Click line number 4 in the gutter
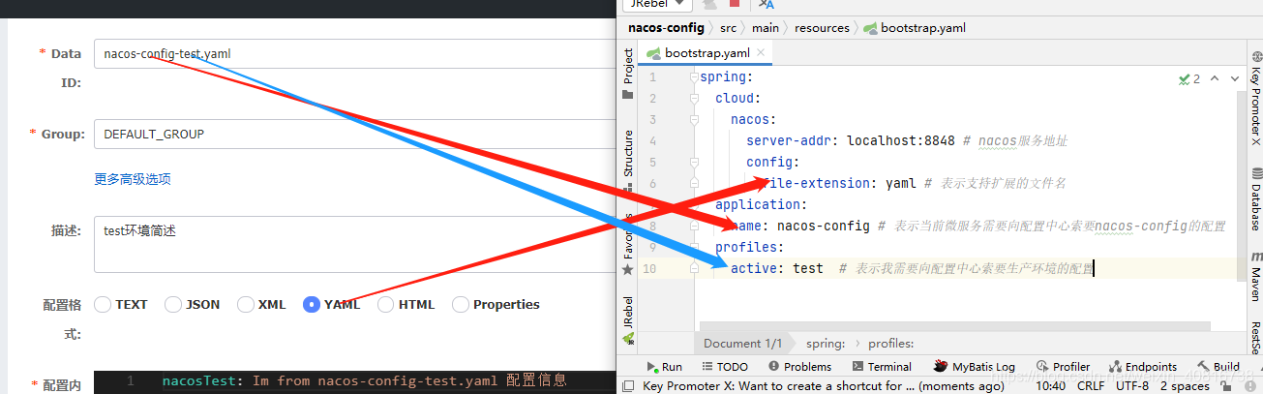The height and width of the screenshot is (394, 1263). (x=653, y=140)
